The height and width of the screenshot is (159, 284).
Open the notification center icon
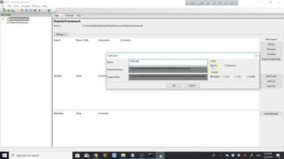pyautogui.click(x=278, y=155)
